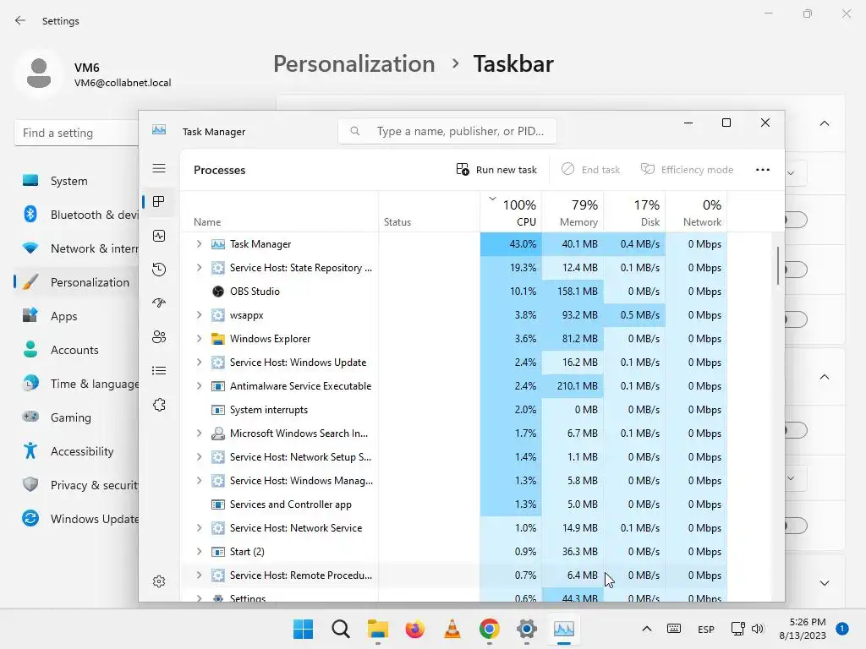This screenshot has width=866, height=649.
Task: Expand the Task Manager process row
Action: (x=199, y=244)
